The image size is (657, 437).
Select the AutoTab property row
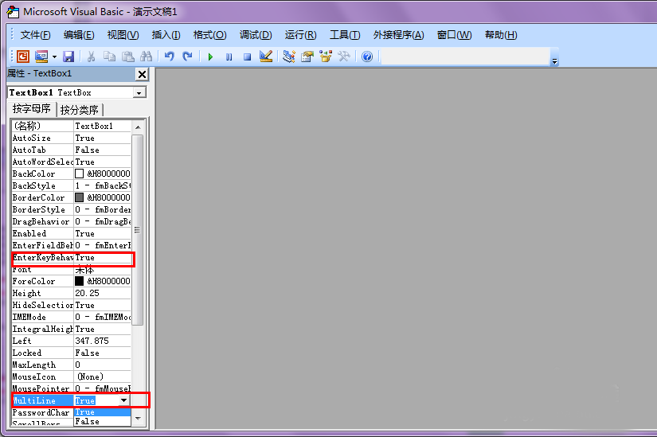point(72,150)
